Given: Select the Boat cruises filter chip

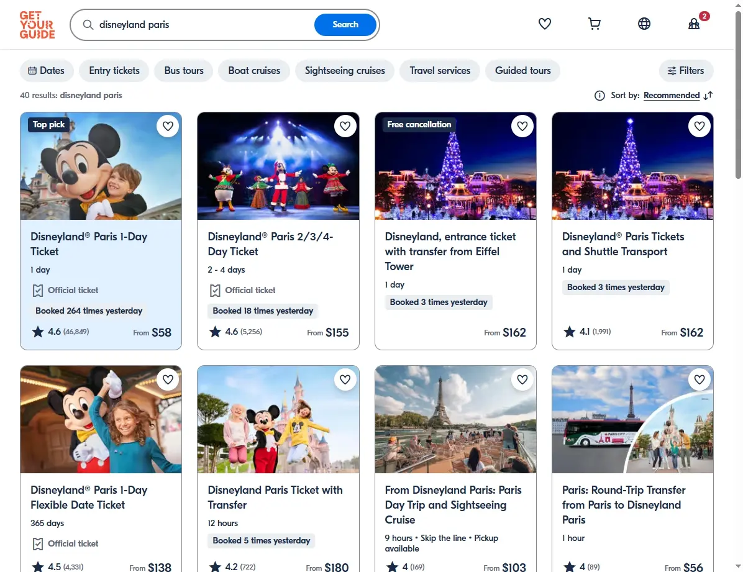Looking at the screenshot, I should point(254,71).
